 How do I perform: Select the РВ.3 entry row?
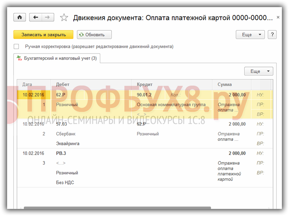point(61,153)
